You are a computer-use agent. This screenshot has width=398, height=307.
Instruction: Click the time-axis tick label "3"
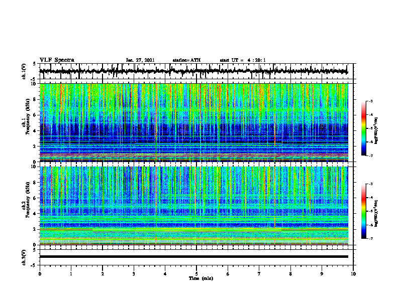click(134, 274)
